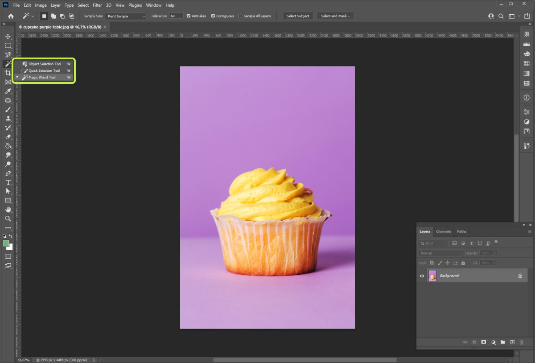Toggle lock image pixels brush icon

440,263
